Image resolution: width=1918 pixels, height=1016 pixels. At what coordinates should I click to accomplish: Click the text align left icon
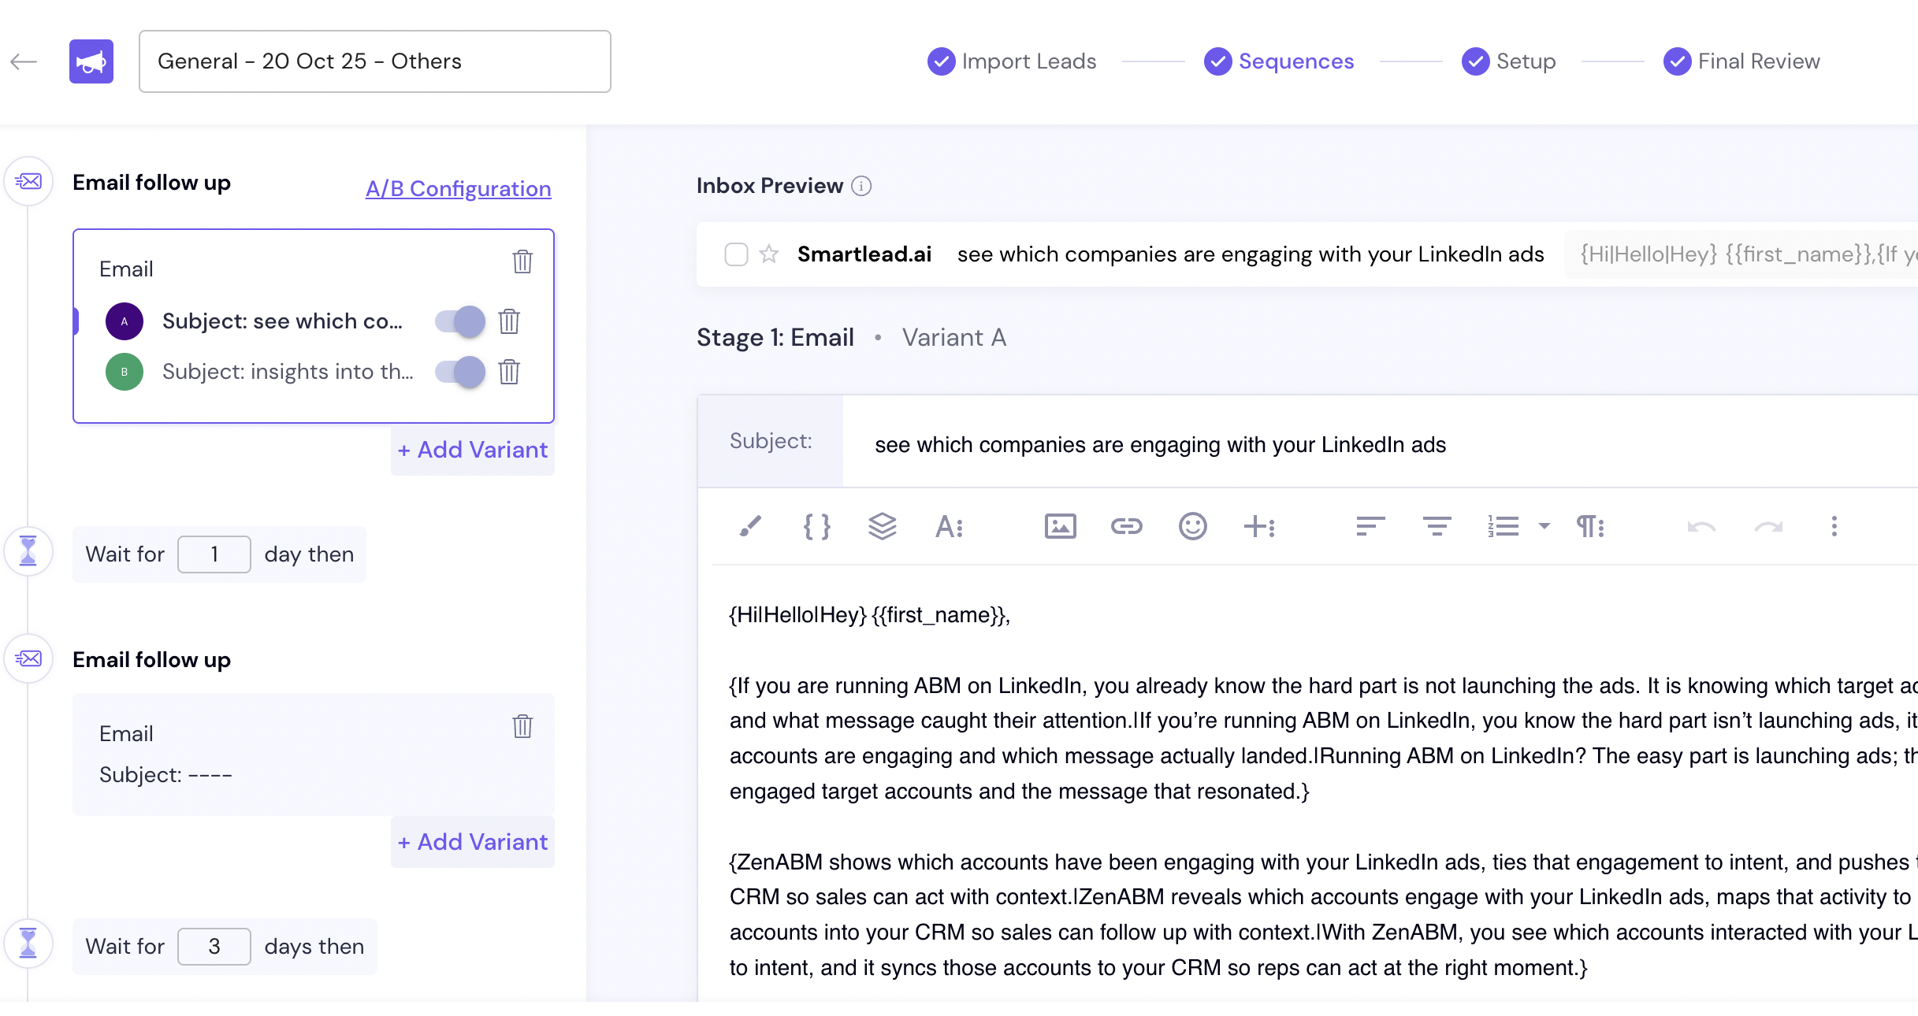1370,526
